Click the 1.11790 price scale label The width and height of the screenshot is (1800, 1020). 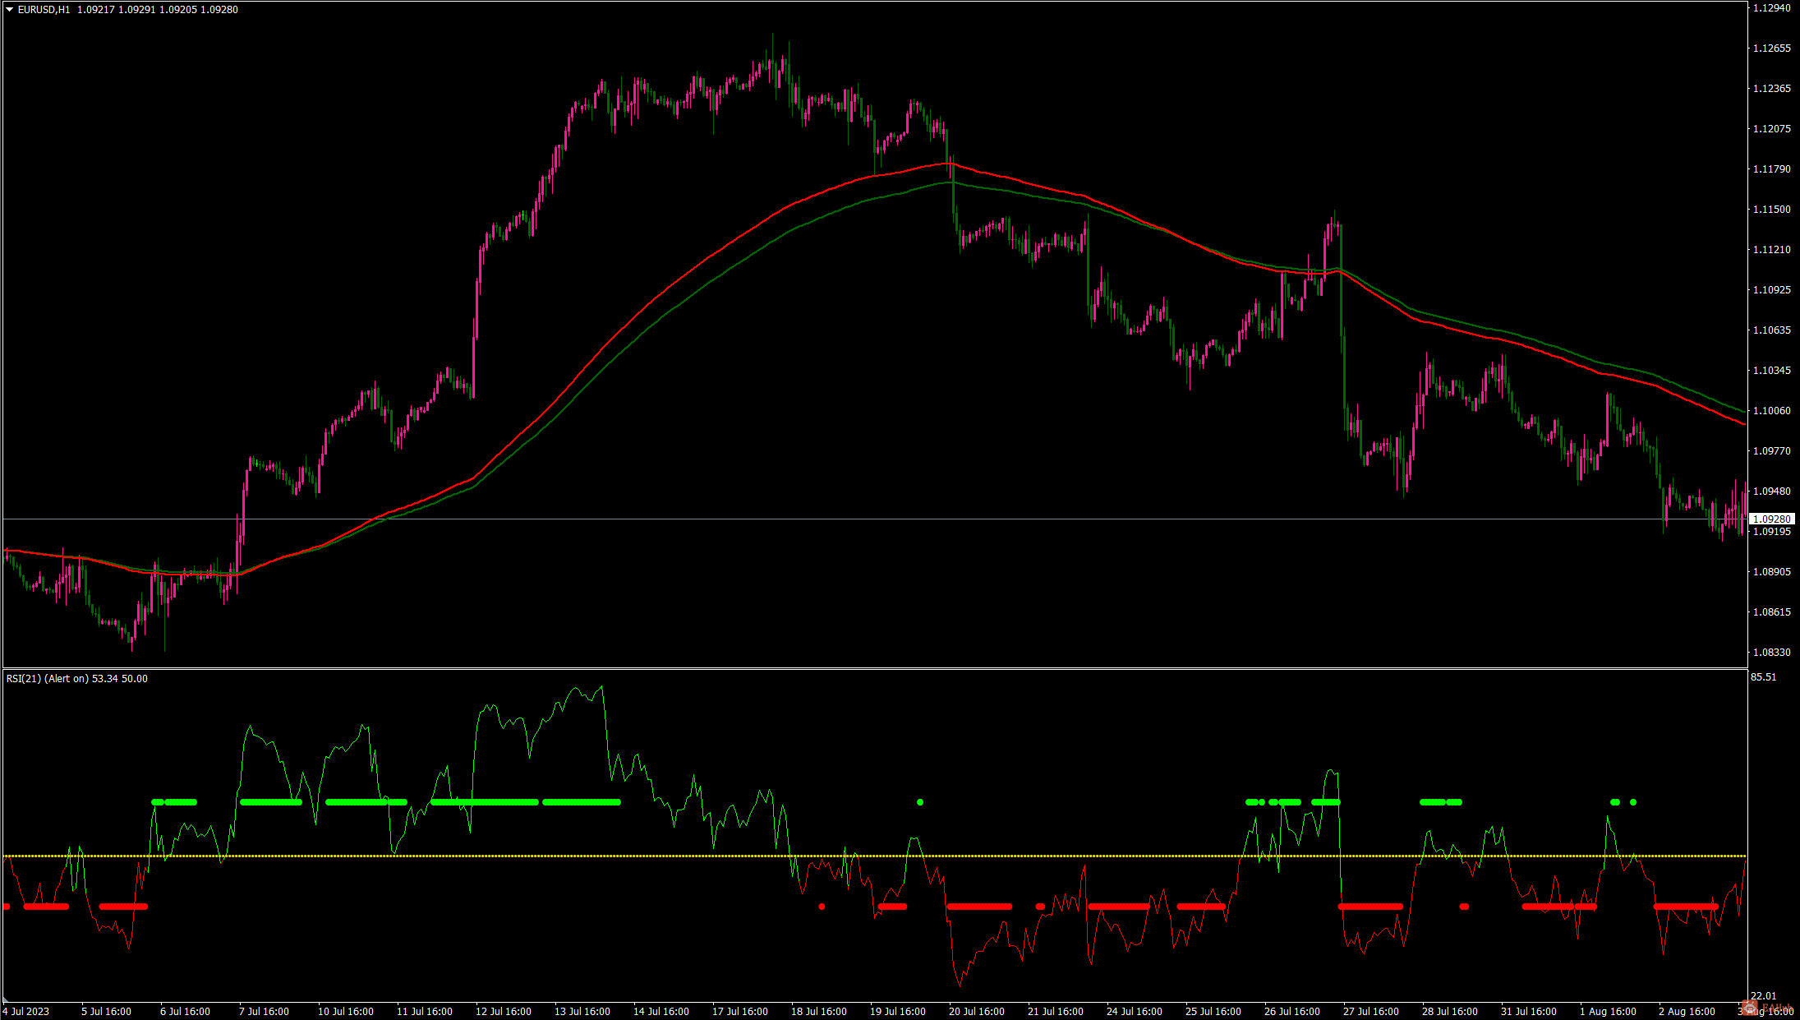point(1771,169)
